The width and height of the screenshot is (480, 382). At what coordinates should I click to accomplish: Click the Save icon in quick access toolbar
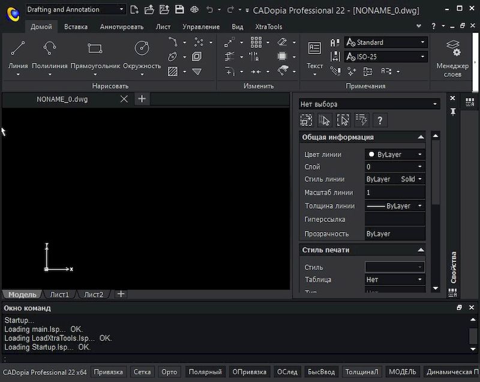tap(179, 10)
